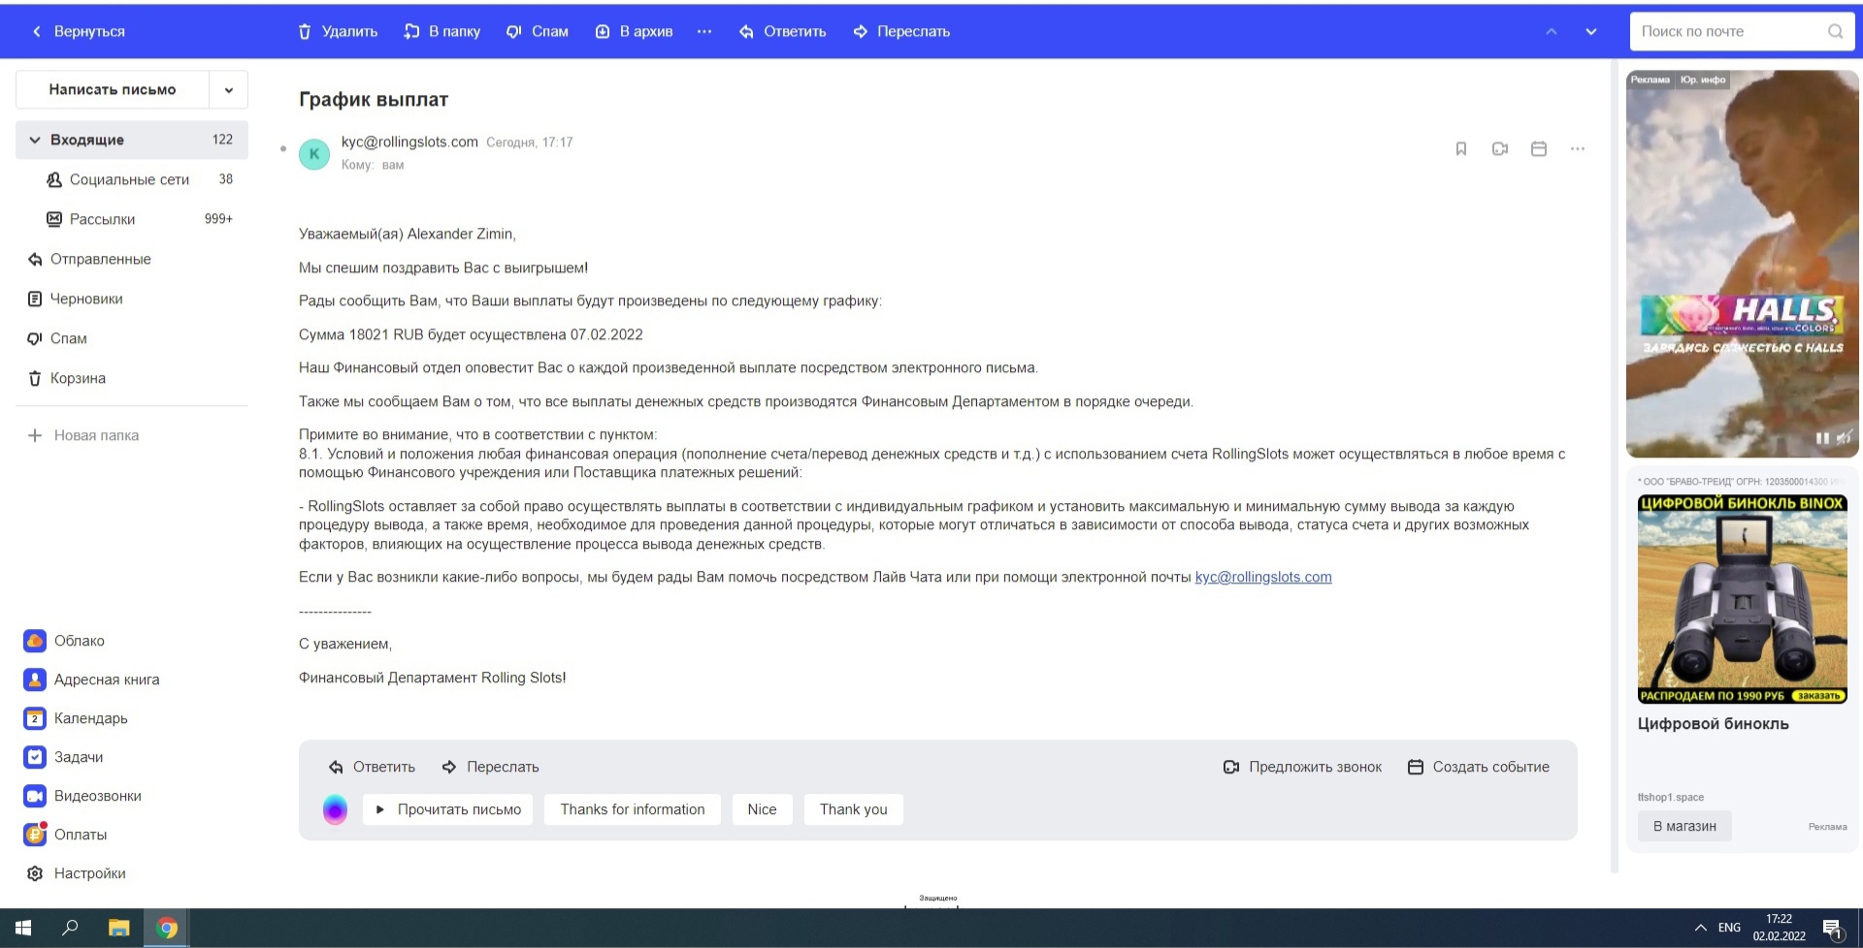1863x948 pixels.
Task: Open Календарь service
Action: 76,718
